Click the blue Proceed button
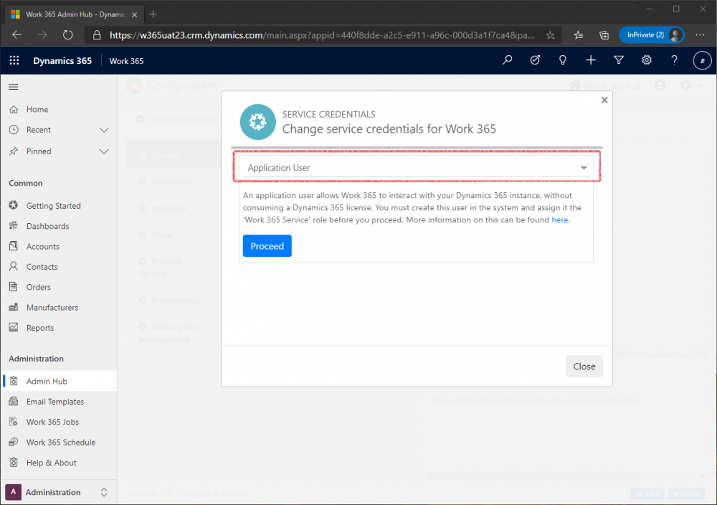This screenshot has height=505, width=717. [267, 246]
